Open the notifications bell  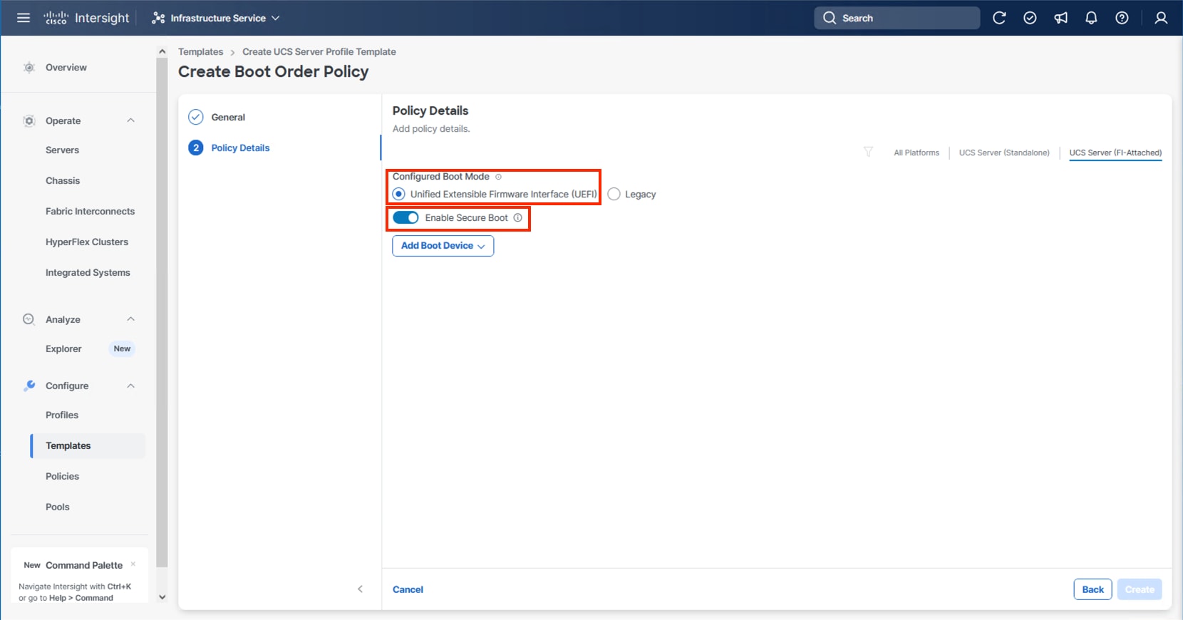(x=1091, y=18)
